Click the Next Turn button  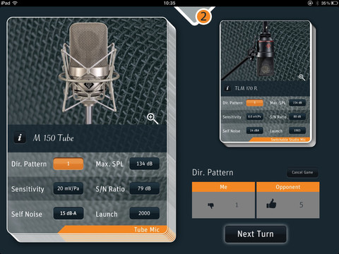pos(256,234)
